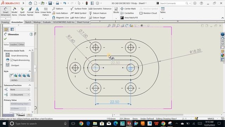
Task: Open SOLIDWORKS Add-Ins tab
Action: pyautogui.click(x=64, y=22)
